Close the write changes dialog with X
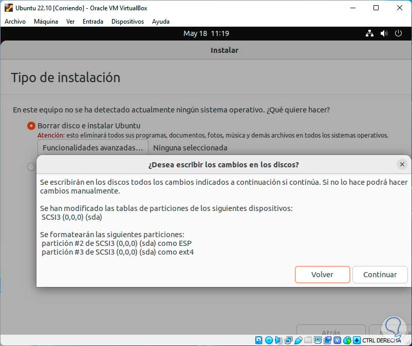The image size is (412, 346). pyautogui.click(x=402, y=164)
